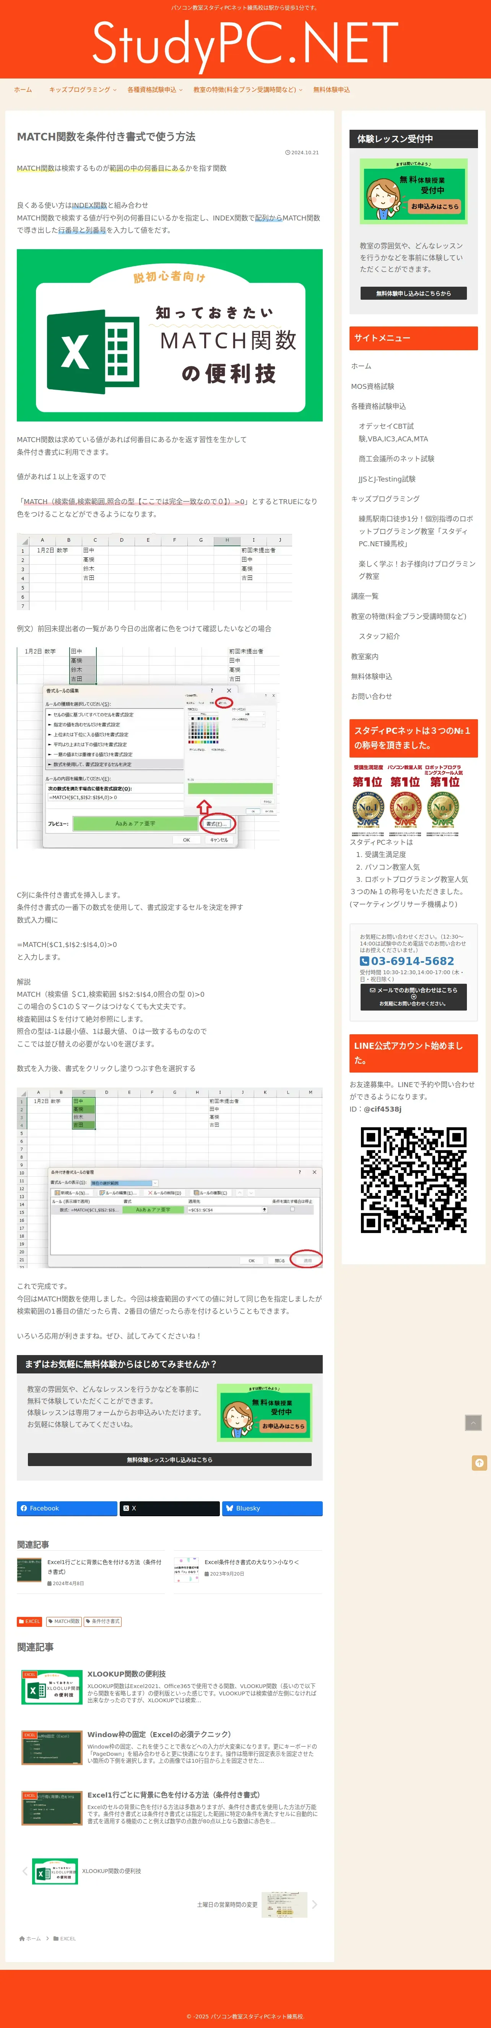Click the Facebook logo icon in the share button
Screen dimensions: 491x2028
click(24, 1509)
